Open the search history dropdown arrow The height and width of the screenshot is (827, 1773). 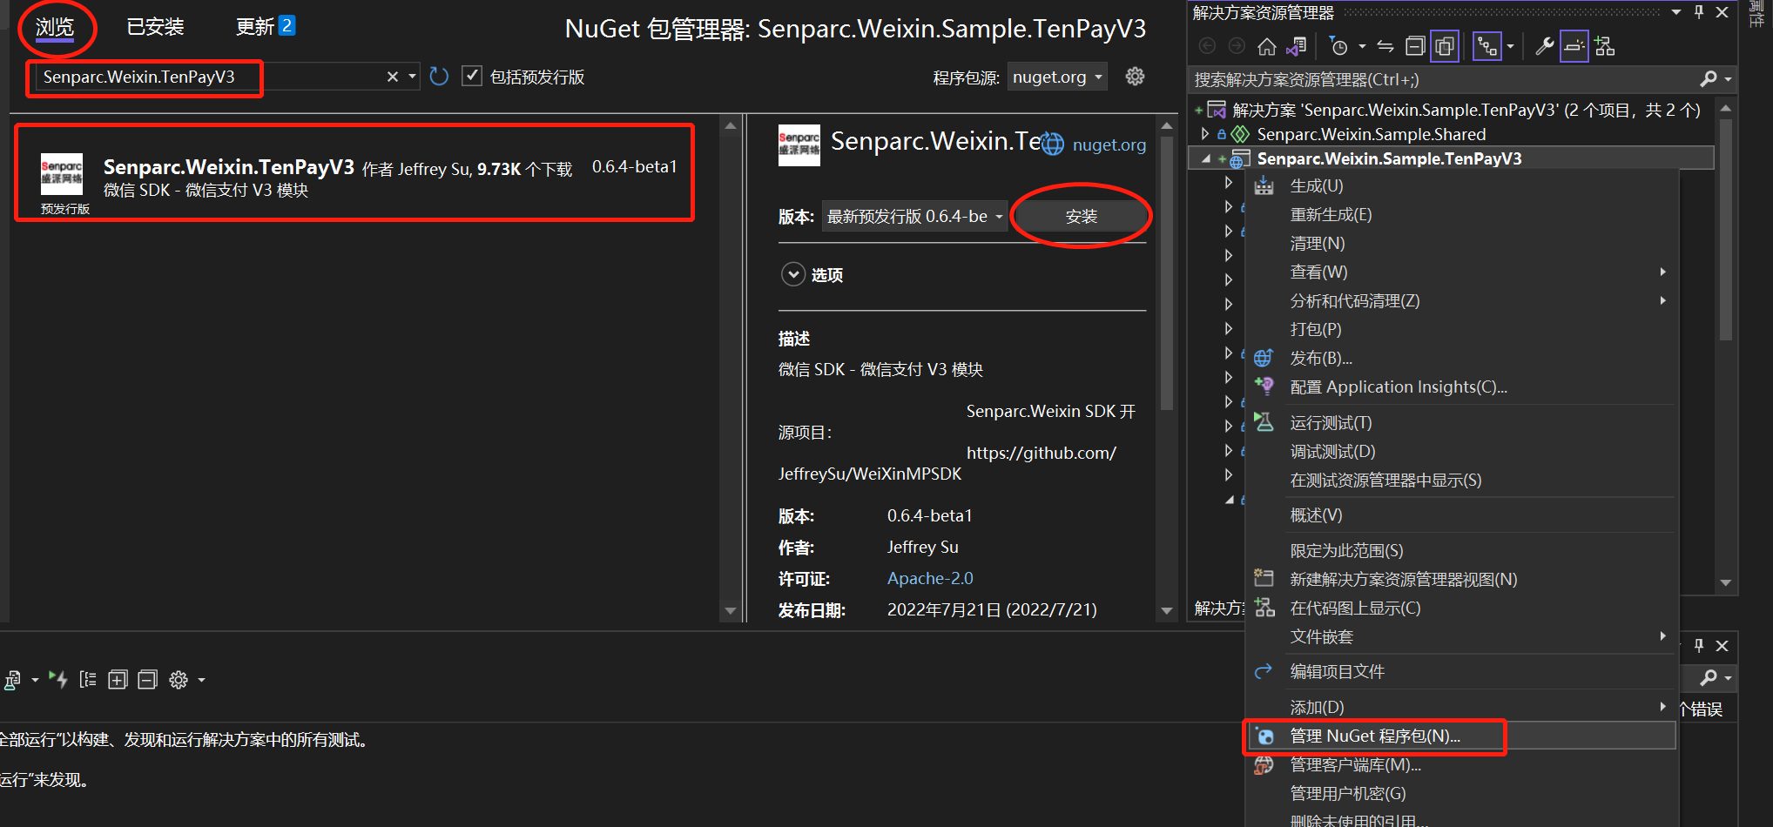click(x=412, y=77)
